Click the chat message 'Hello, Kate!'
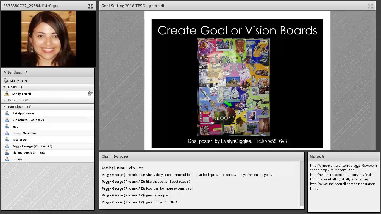 (x=135, y=168)
